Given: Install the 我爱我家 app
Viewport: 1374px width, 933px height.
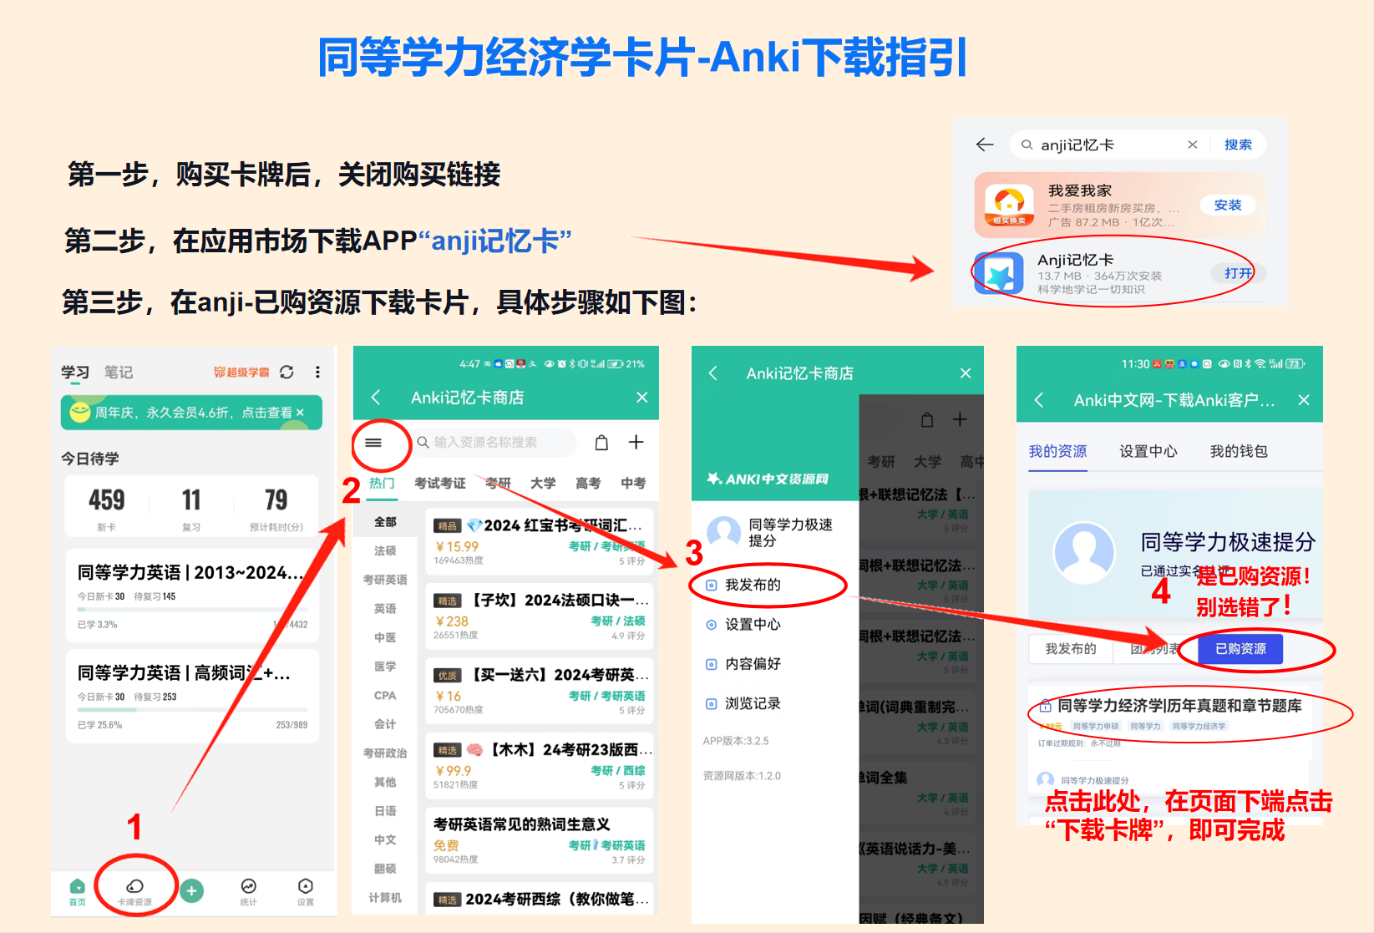Looking at the screenshot, I should (1227, 205).
